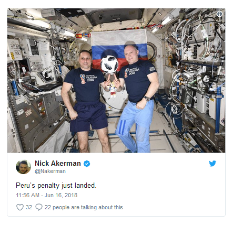Click the tweet text "Peru's penalty just landed."
The height and width of the screenshot is (225, 233).
click(56, 186)
